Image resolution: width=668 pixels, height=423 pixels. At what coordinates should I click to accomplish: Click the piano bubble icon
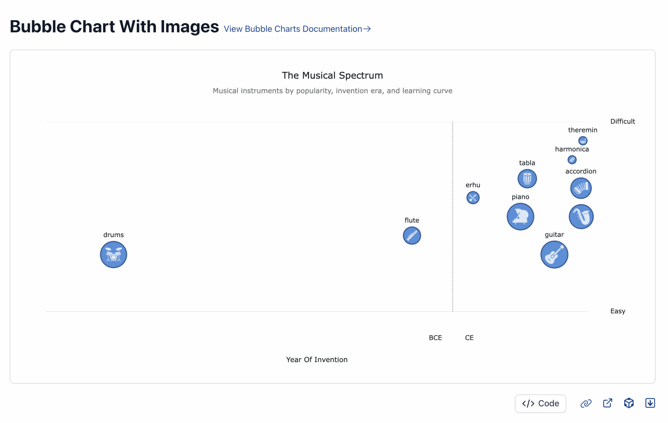click(520, 217)
